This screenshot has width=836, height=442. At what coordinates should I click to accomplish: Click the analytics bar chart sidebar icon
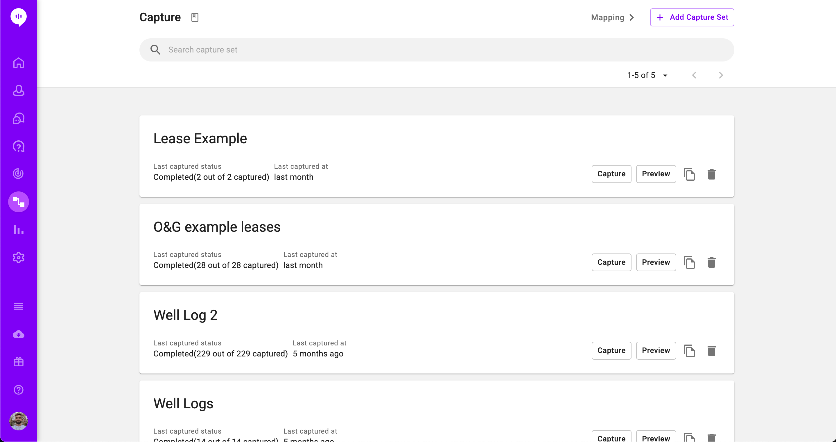[x=19, y=230]
